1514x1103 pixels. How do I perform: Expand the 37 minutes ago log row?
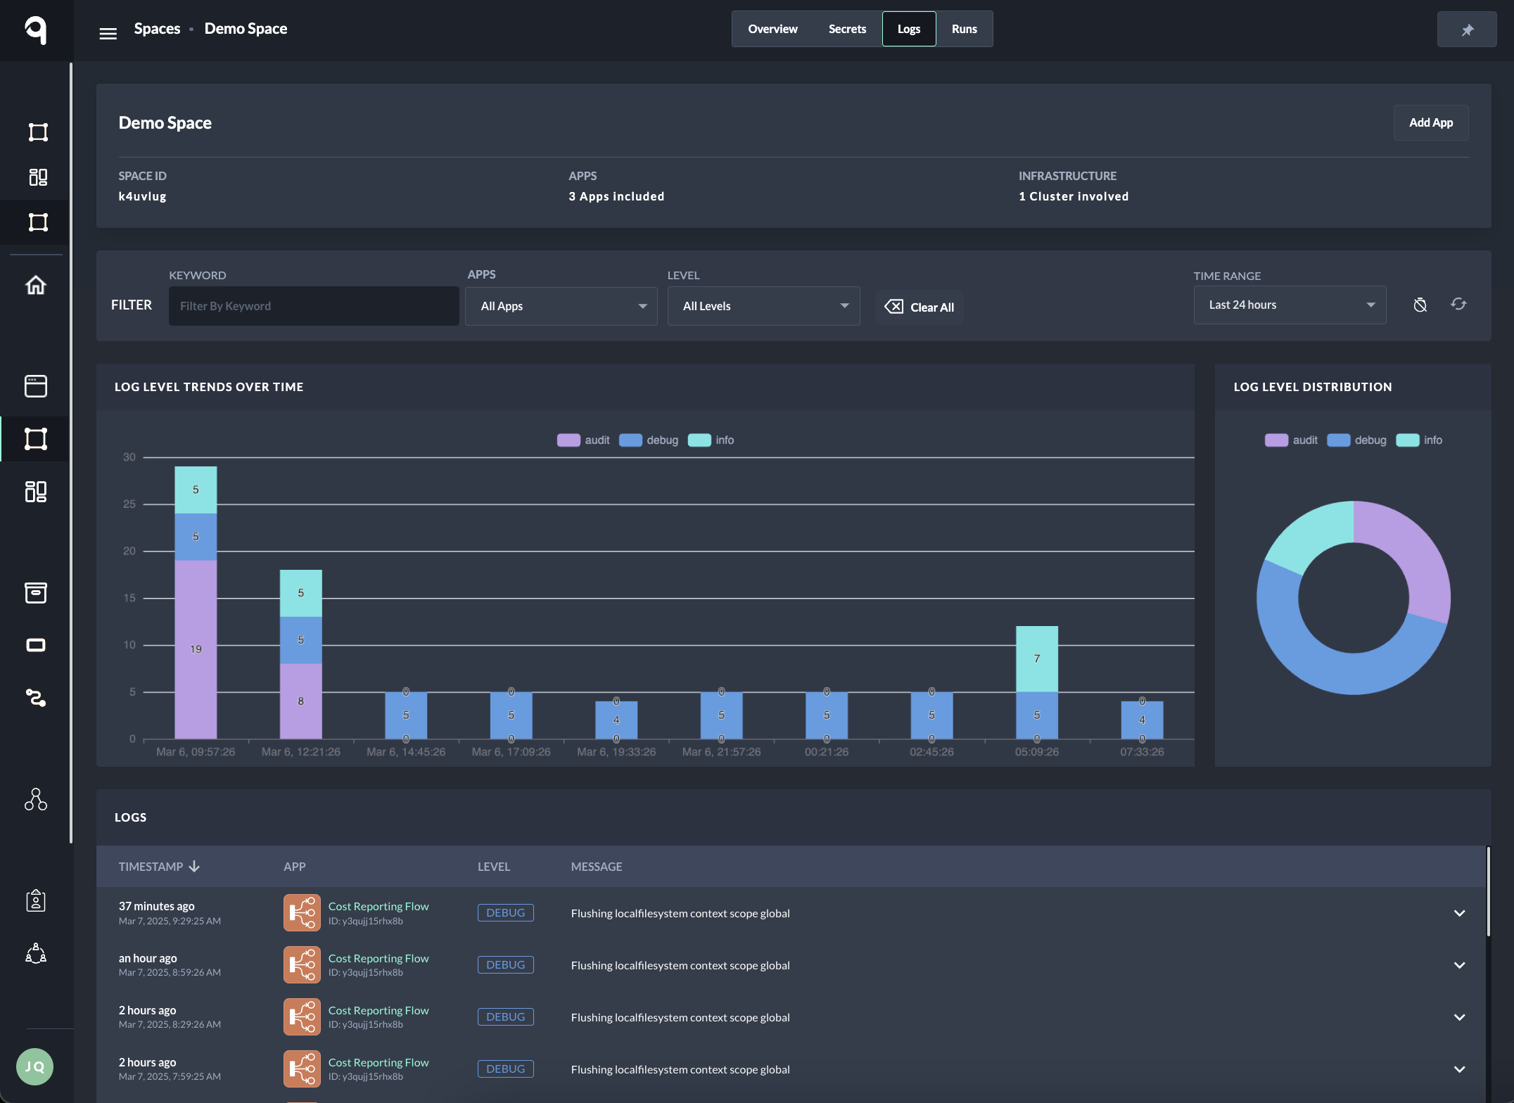click(1459, 913)
